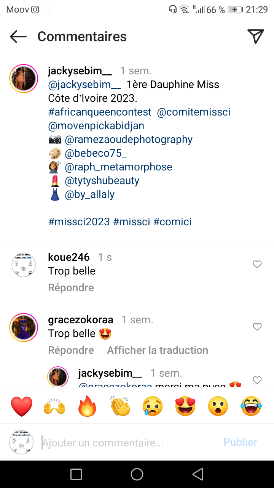Open the #africanqueencontest hashtag
The image size is (274, 488).
click(x=100, y=112)
